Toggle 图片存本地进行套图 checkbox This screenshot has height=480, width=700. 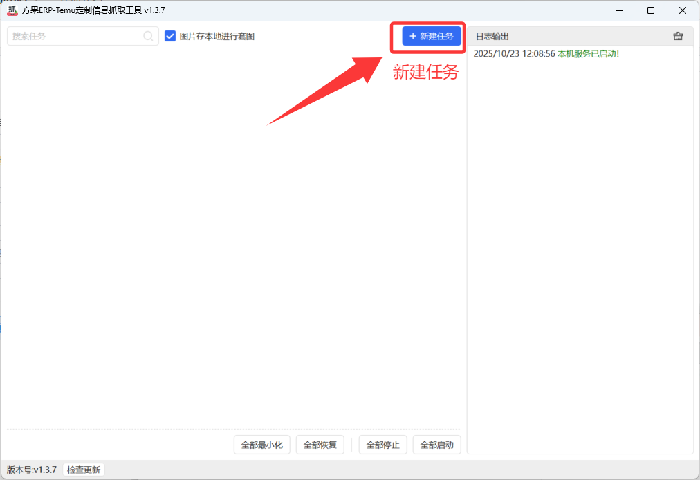[x=170, y=36]
